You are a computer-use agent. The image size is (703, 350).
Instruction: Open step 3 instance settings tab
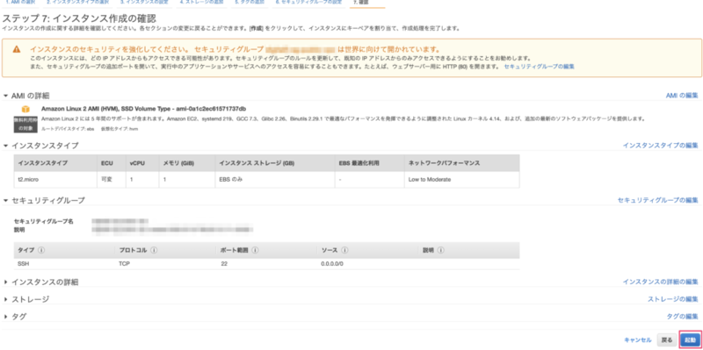coord(145,3)
